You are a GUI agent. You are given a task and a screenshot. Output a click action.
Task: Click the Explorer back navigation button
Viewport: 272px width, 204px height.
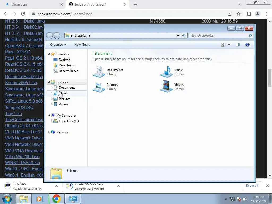click(49, 36)
